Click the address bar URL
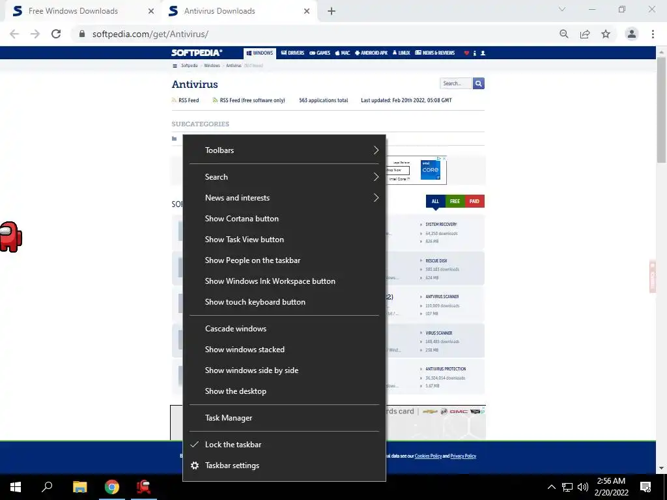Viewport: 667px width, 500px height. pyautogui.click(x=150, y=34)
